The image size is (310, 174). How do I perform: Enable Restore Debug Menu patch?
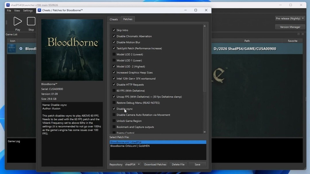[114, 103]
